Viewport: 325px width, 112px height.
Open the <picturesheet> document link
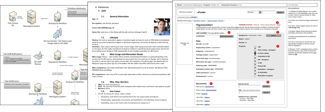(x=211, y=90)
